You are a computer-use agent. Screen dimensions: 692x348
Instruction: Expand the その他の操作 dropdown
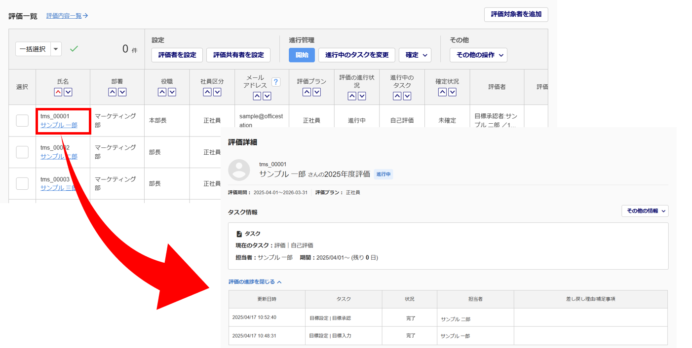tap(478, 55)
